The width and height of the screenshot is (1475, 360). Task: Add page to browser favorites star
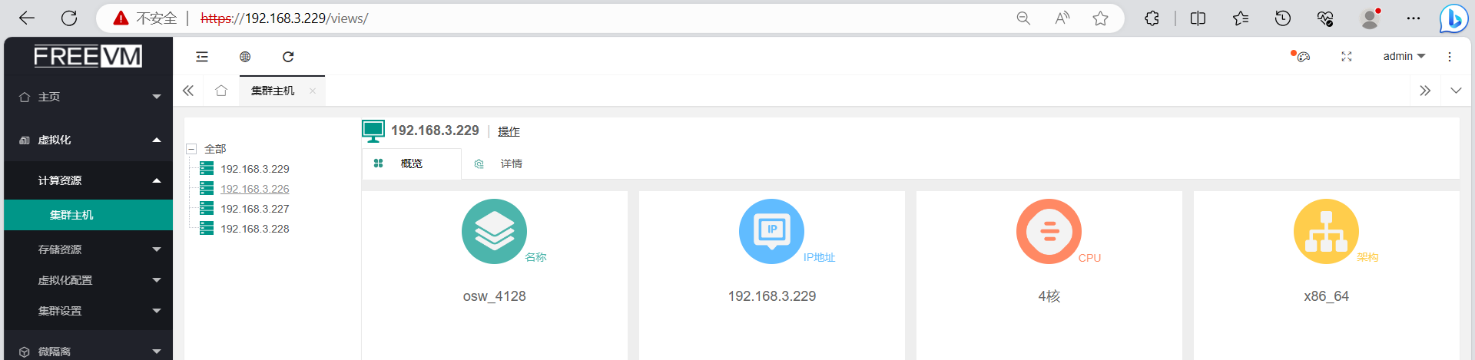(x=1100, y=18)
